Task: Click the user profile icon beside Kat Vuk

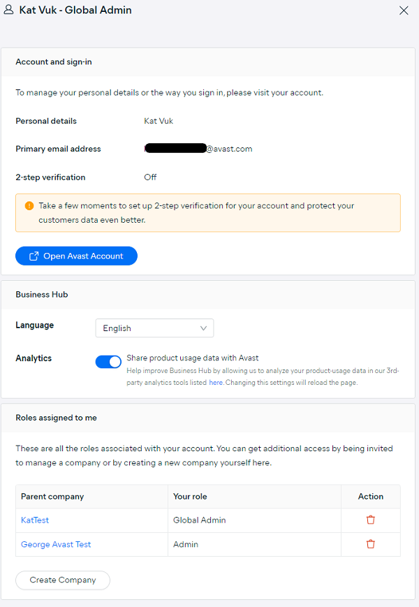Action: pyautogui.click(x=8, y=10)
